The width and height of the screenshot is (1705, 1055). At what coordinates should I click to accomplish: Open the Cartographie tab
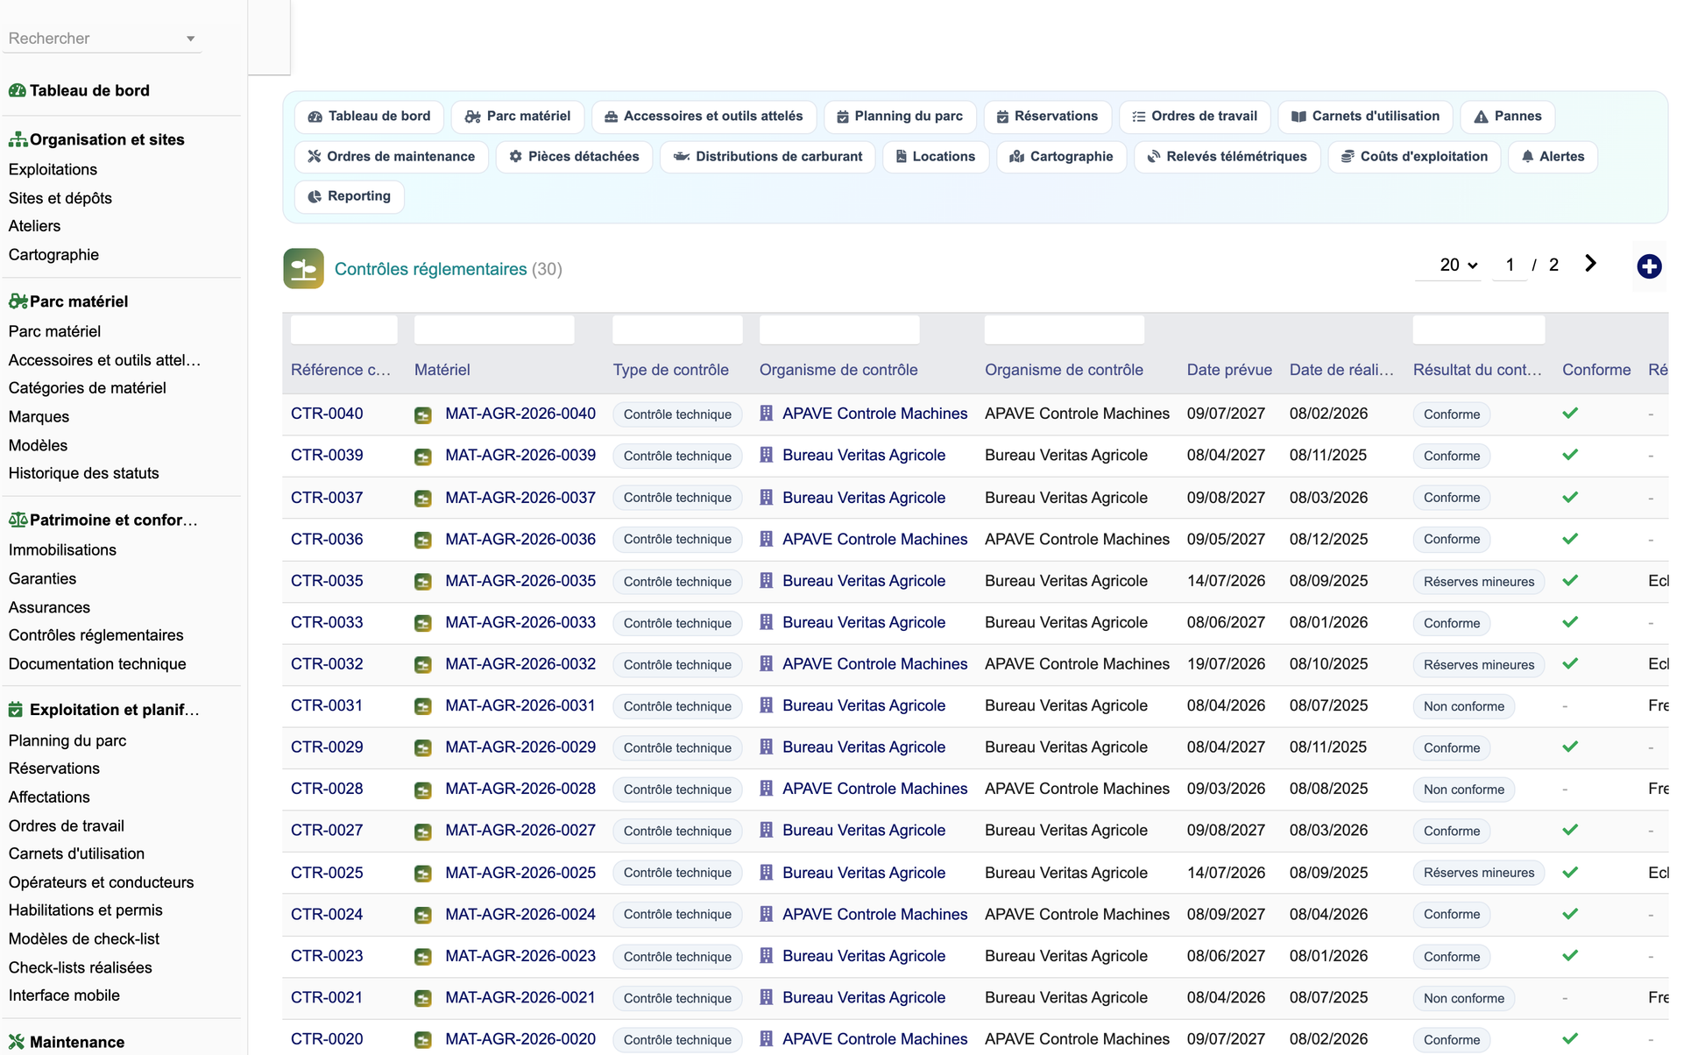tap(1061, 157)
